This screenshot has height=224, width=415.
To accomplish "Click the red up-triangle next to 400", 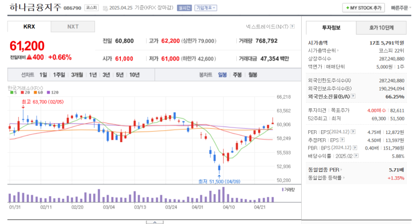I will point(29,57).
